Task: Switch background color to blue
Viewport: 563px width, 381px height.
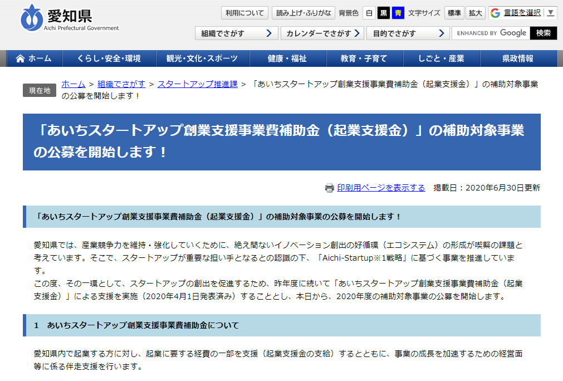Action: tap(398, 13)
